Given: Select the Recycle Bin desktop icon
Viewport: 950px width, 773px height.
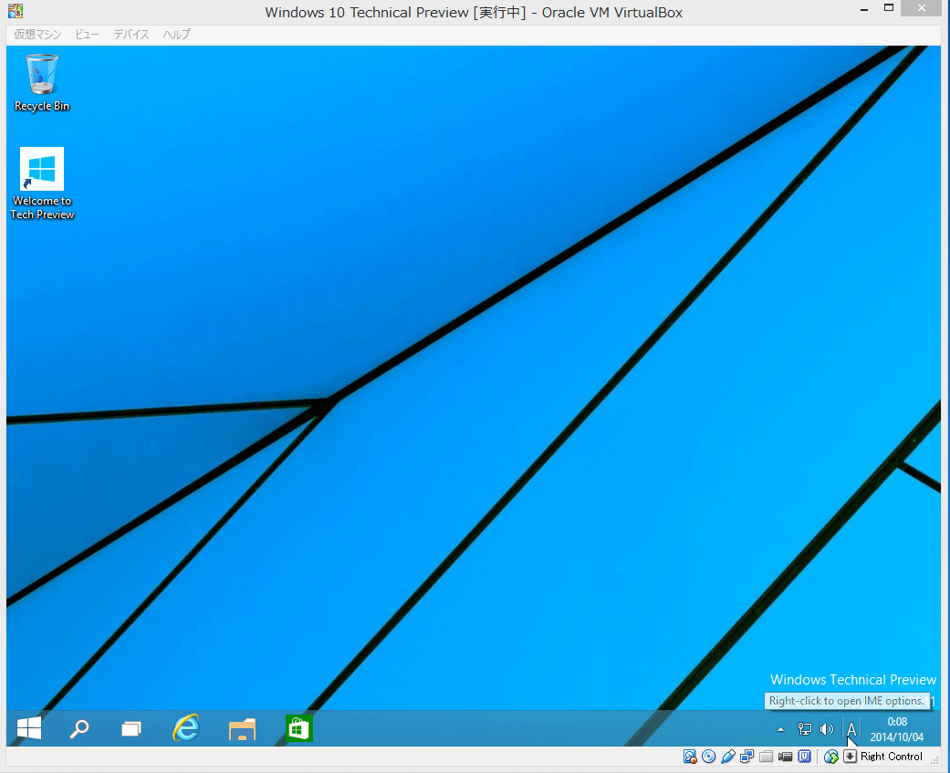Looking at the screenshot, I should (x=42, y=83).
